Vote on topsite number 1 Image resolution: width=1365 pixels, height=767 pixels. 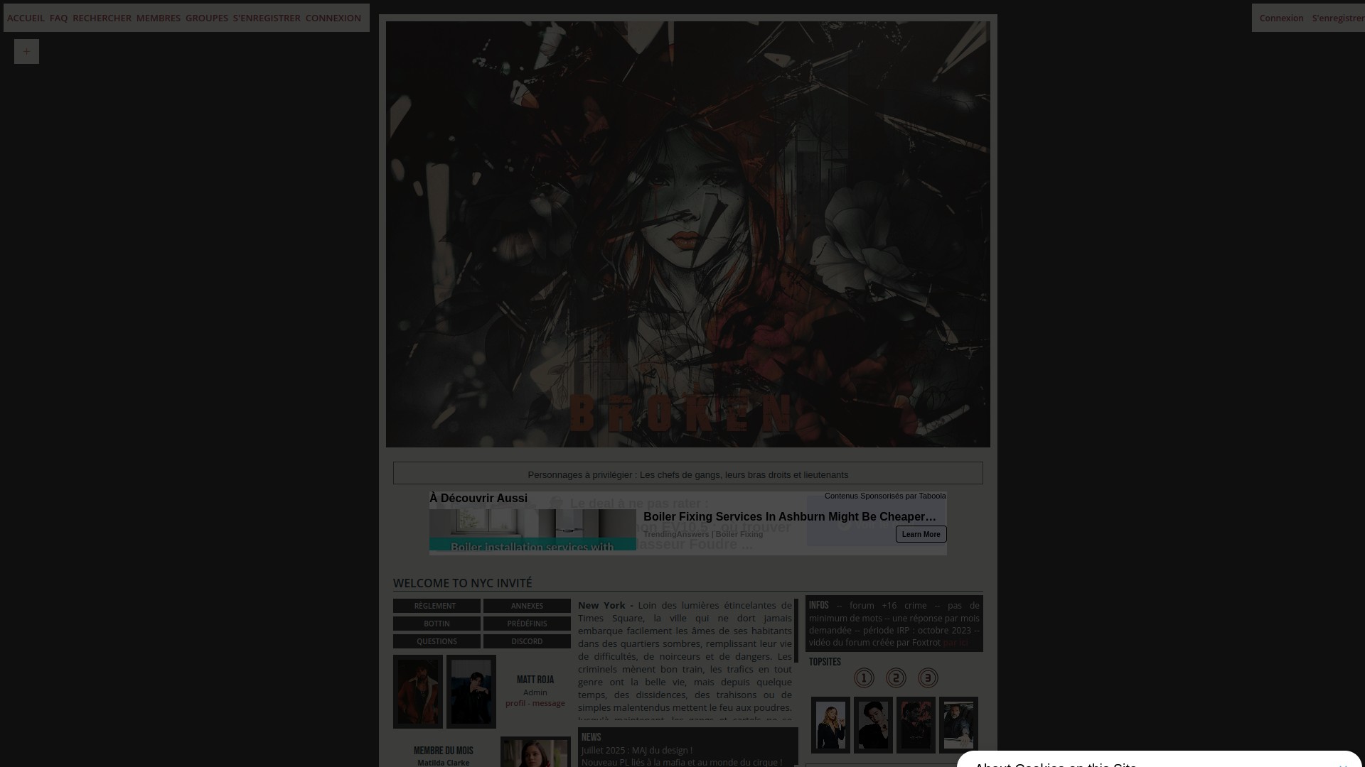[x=864, y=678]
